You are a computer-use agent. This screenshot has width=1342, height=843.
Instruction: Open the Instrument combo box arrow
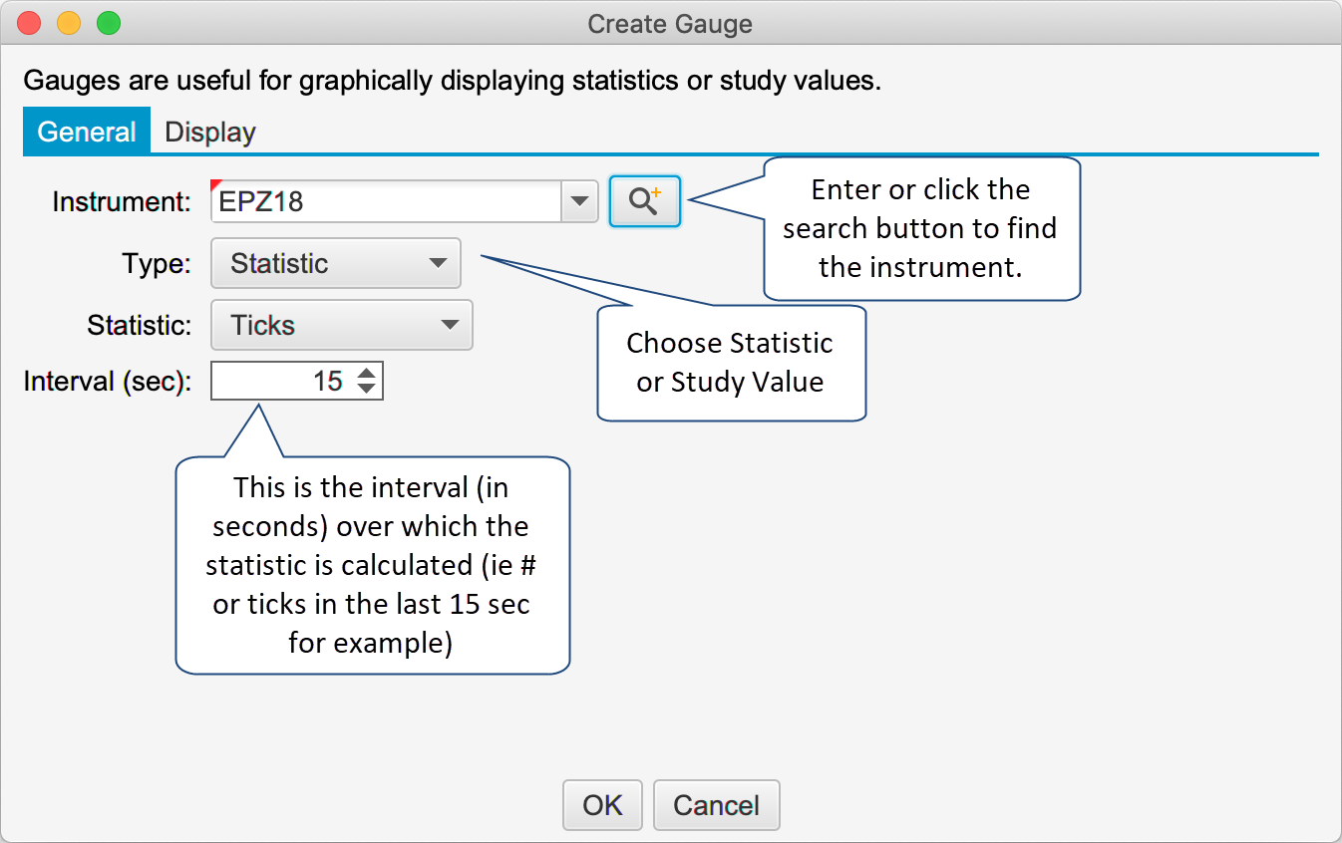(579, 202)
